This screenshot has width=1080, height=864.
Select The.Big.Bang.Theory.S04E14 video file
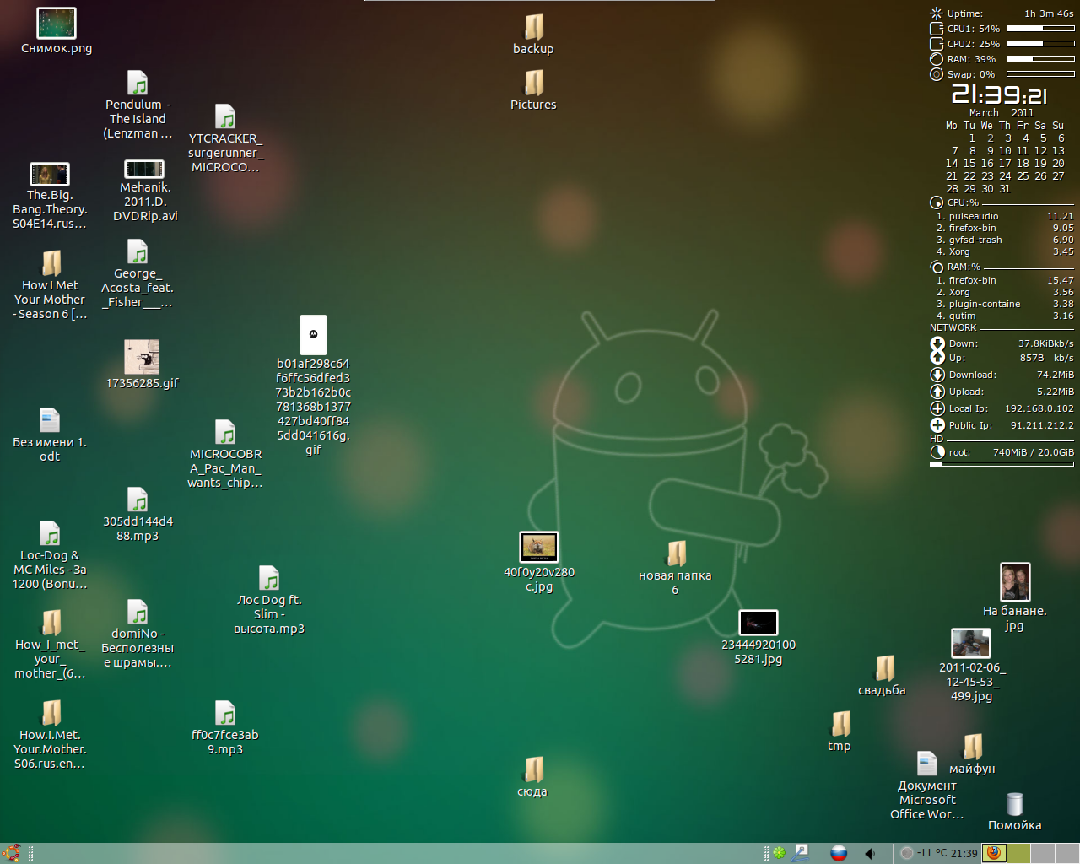(50, 196)
